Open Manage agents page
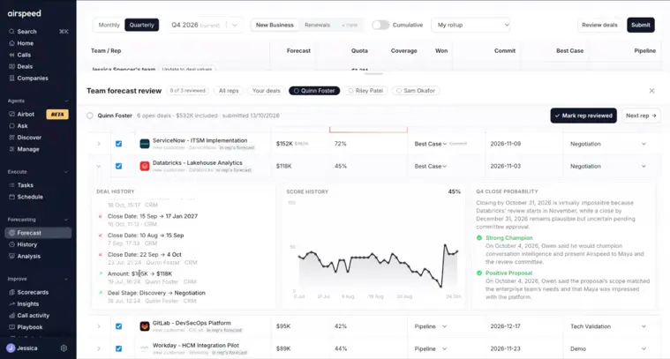 pyautogui.click(x=28, y=149)
